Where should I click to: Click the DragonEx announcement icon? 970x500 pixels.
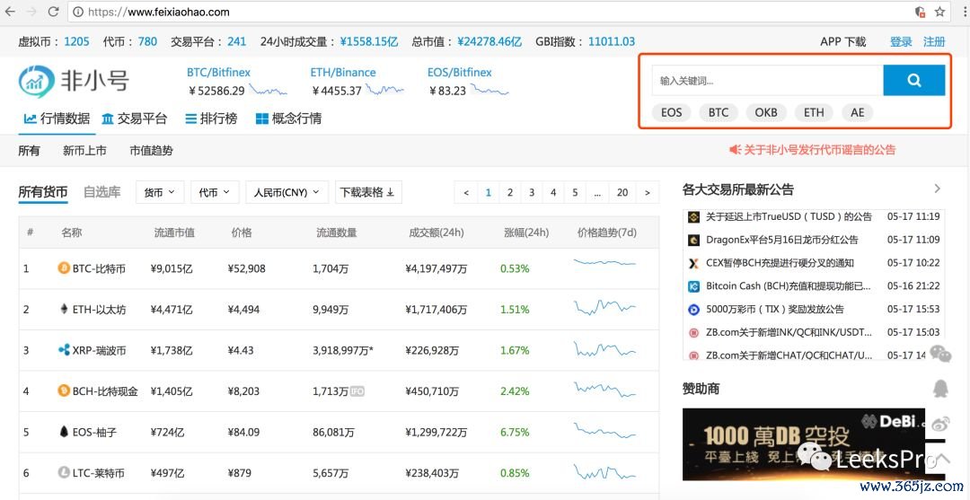[x=693, y=240]
